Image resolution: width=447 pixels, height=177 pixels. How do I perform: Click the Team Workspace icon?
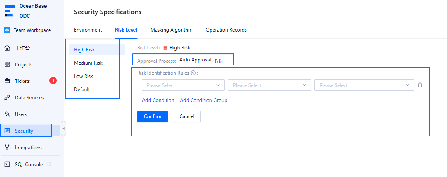pos(7,30)
